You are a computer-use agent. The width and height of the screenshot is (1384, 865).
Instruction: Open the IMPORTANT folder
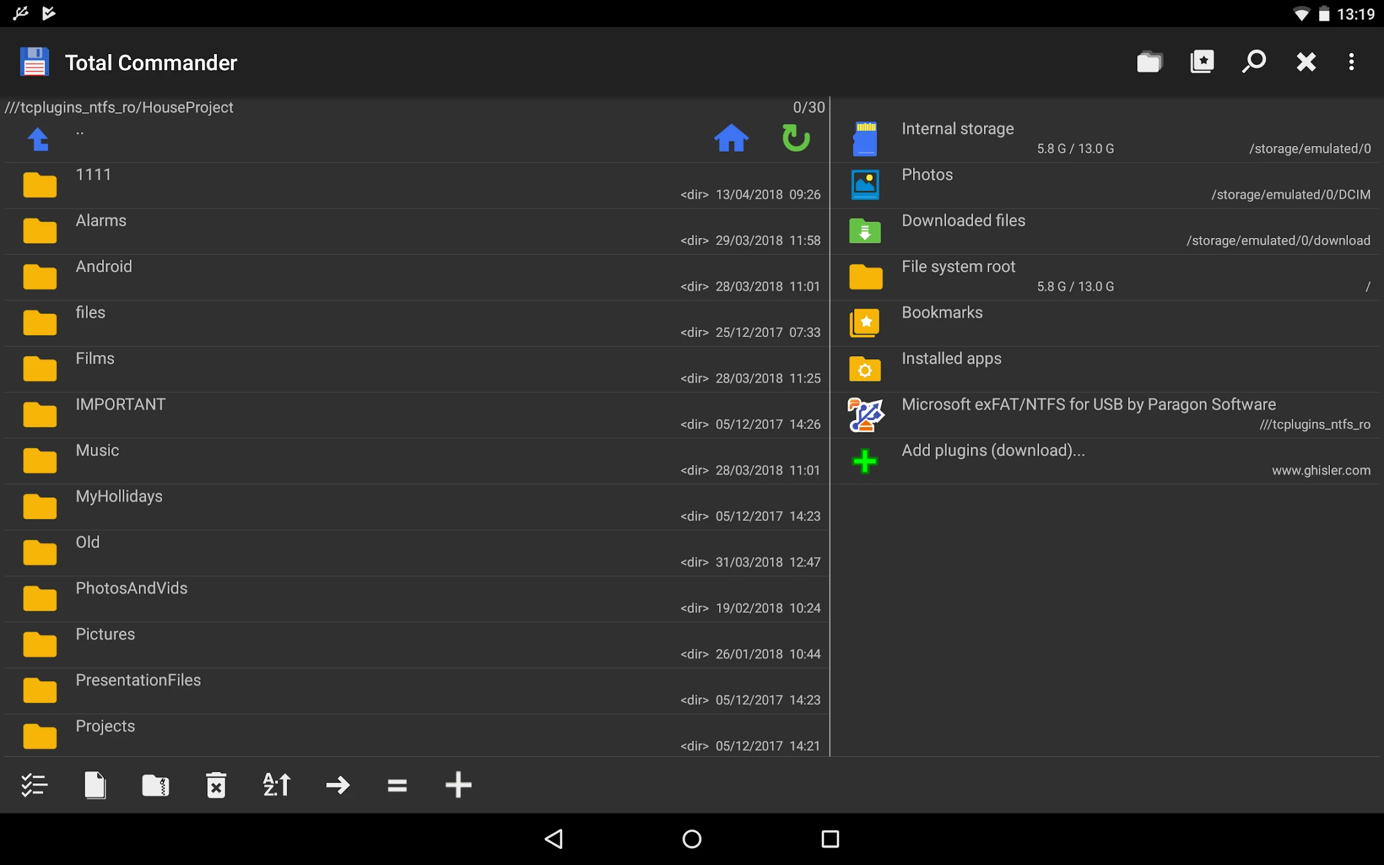tap(417, 415)
